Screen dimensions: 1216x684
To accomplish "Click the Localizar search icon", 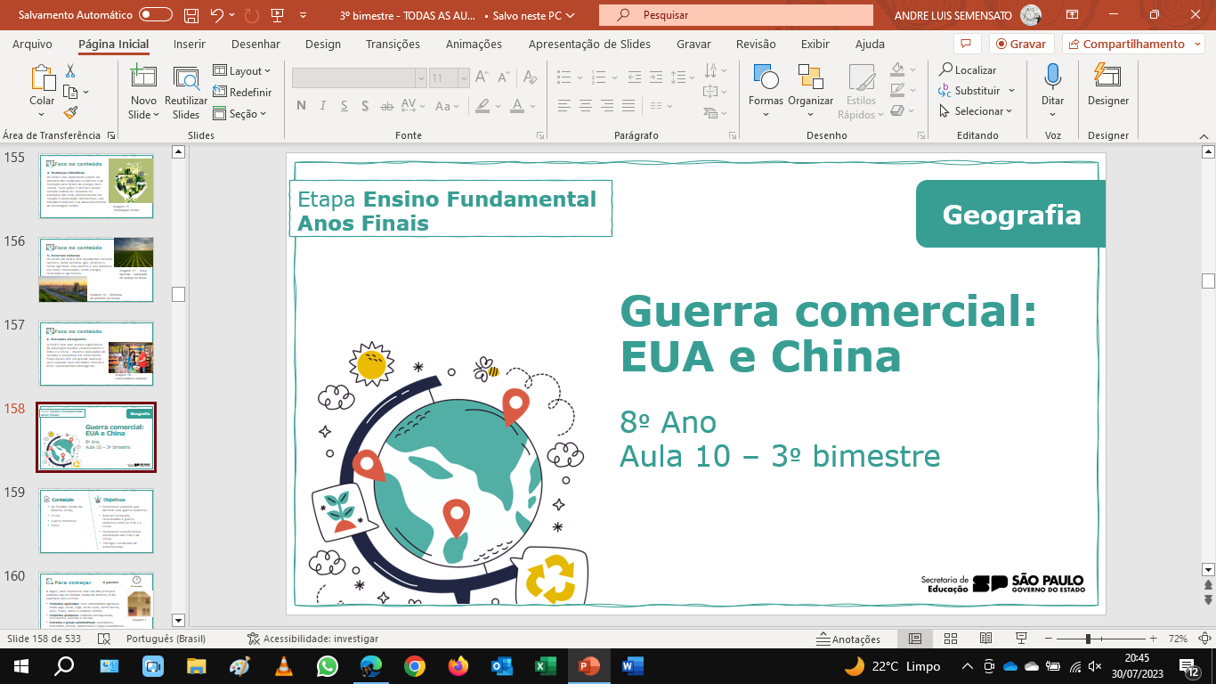I will (945, 69).
